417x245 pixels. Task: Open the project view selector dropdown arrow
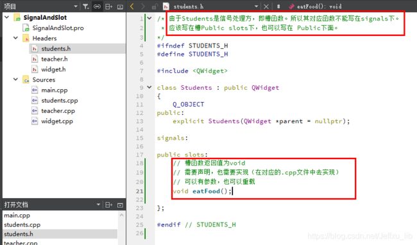pos(76,6)
